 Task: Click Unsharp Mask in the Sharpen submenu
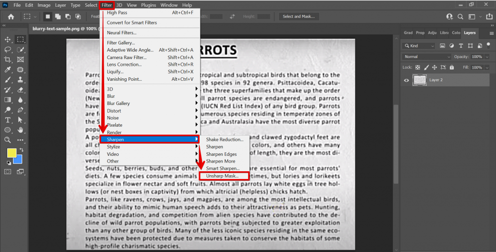click(x=222, y=176)
